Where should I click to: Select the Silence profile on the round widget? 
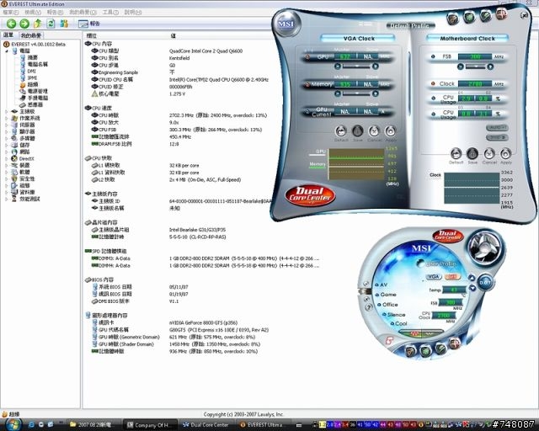(x=394, y=315)
